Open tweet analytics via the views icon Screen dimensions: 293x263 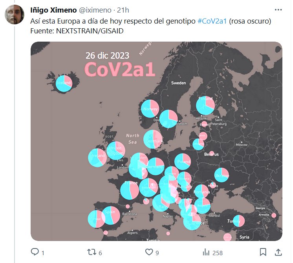[x=206, y=252]
